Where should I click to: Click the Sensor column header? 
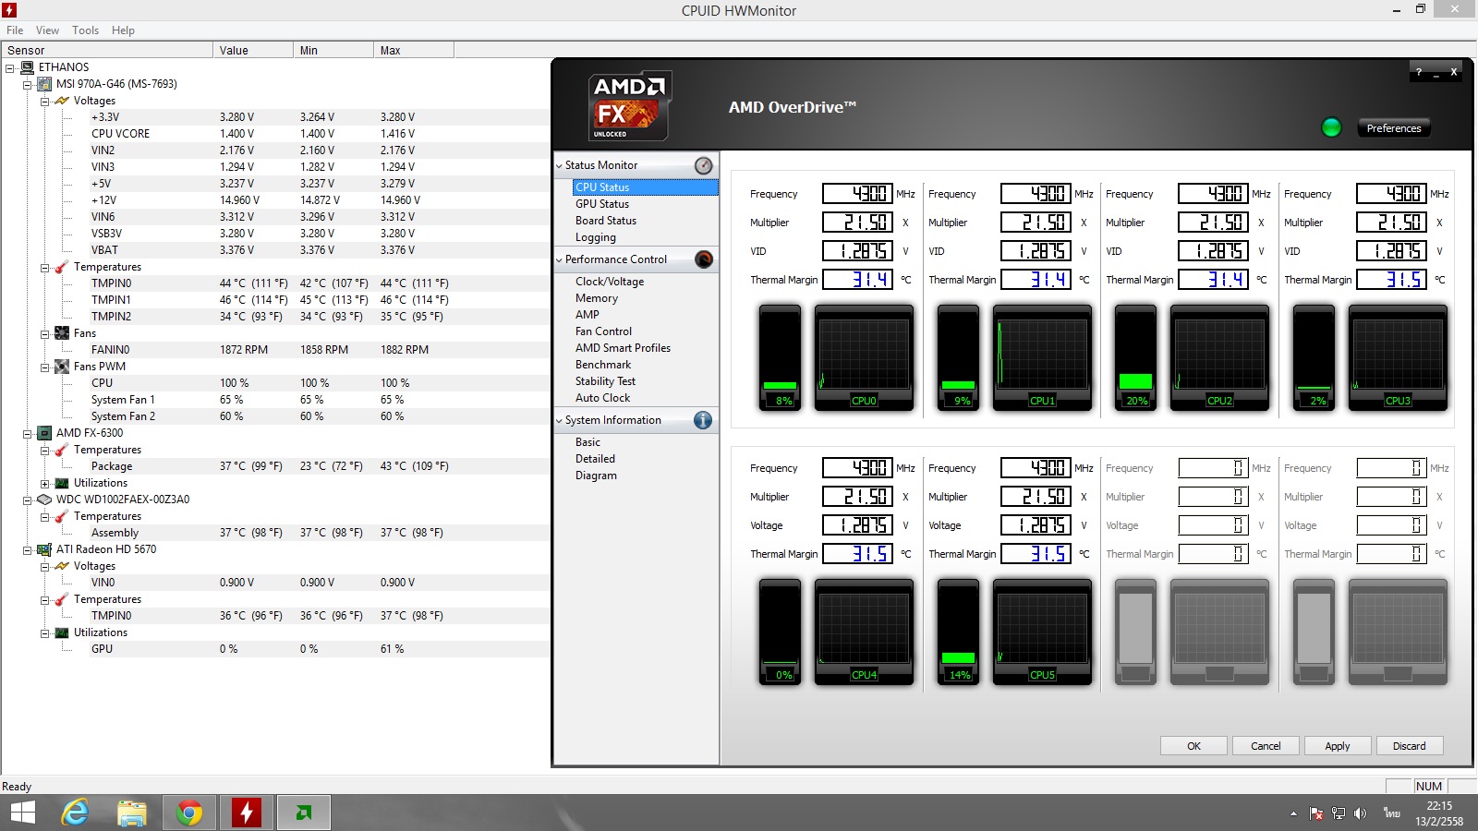(x=107, y=51)
